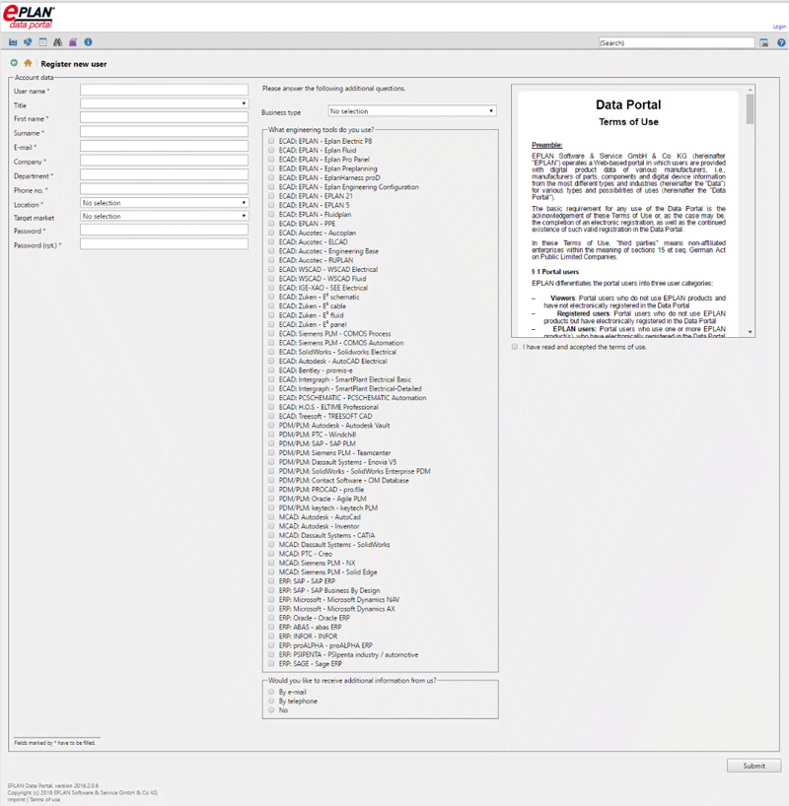Open the table list icon in toolbar

click(x=42, y=42)
